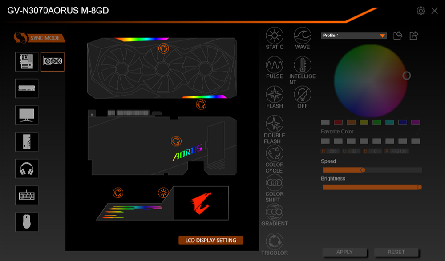Viewport: 445px width, 261px height.
Task: Select the motherboard device in the sidebar
Action: pyautogui.click(x=27, y=62)
